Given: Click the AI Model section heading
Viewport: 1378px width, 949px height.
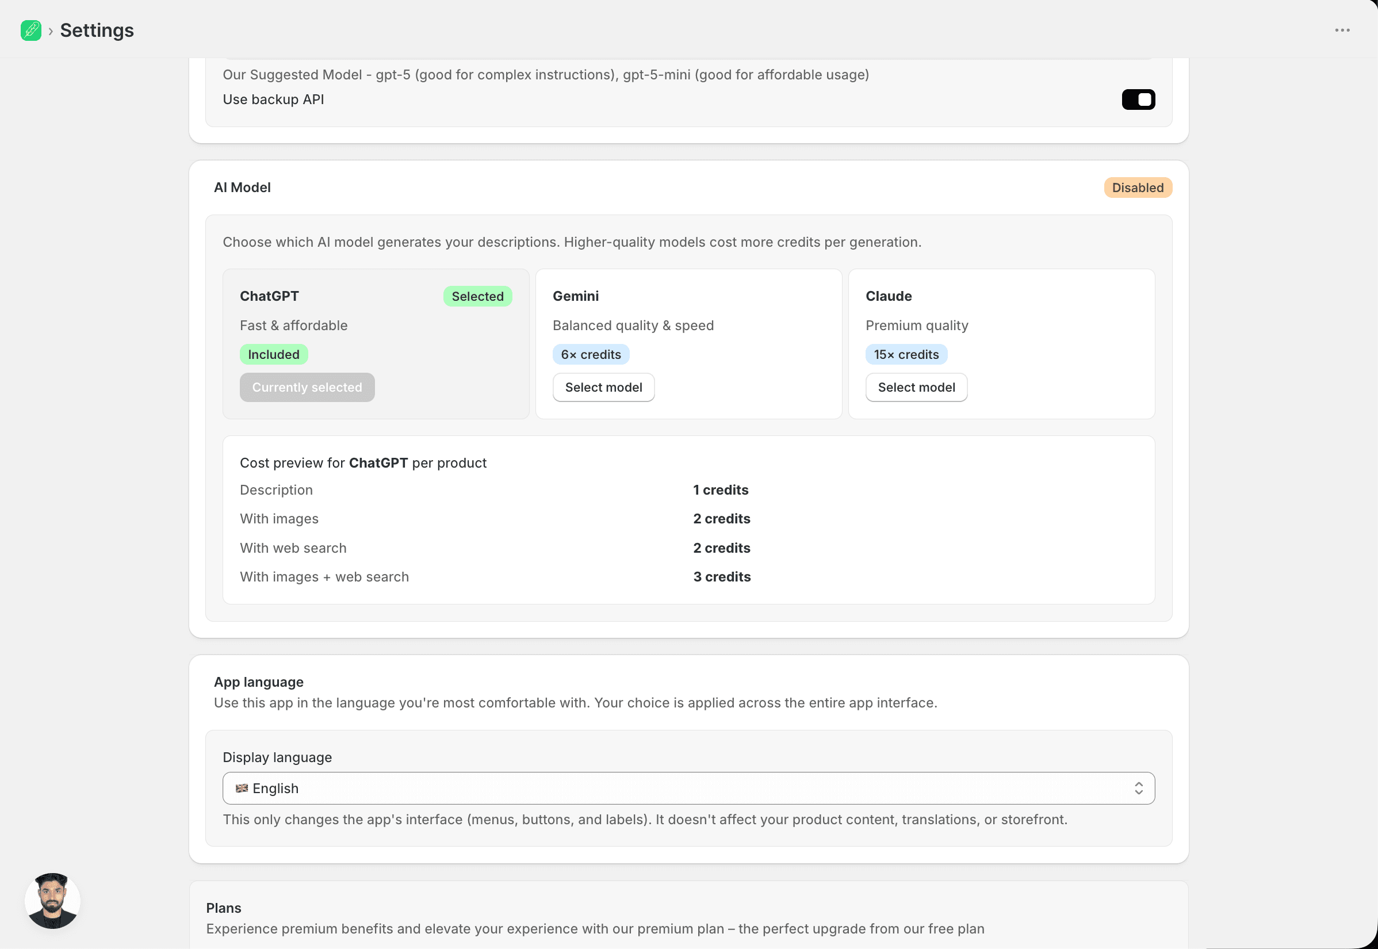Looking at the screenshot, I should point(242,187).
